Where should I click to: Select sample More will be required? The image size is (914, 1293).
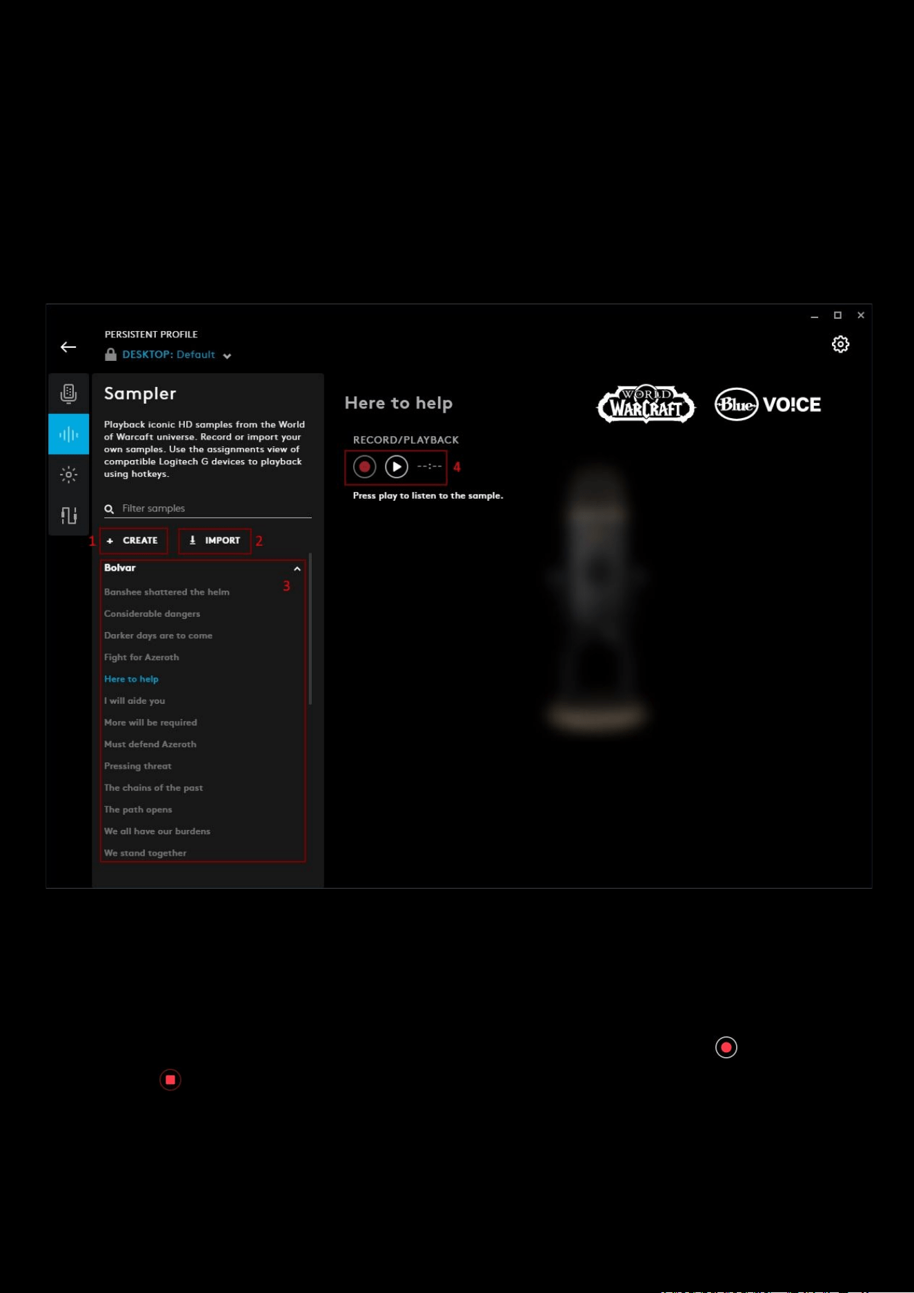point(150,722)
